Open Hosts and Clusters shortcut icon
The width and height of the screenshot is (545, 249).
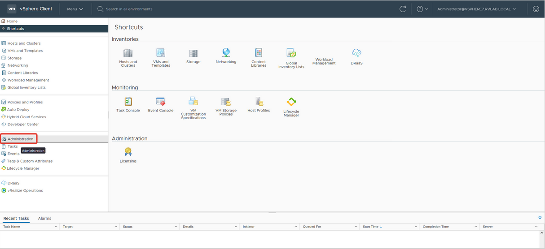(128, 53)
